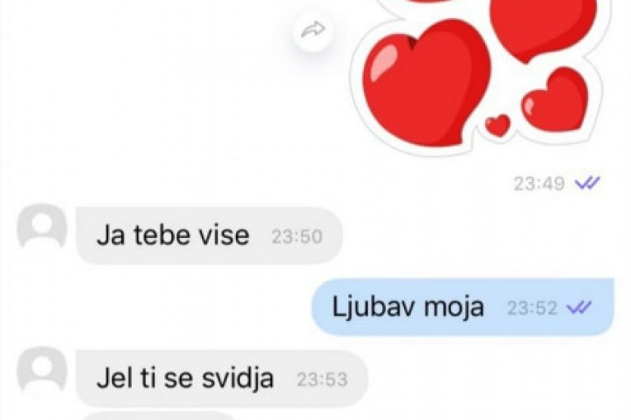This screenshot has width=631, height=420.
Task: Select the 'Ja tebe vise' message text
Action: coord(172,236)
